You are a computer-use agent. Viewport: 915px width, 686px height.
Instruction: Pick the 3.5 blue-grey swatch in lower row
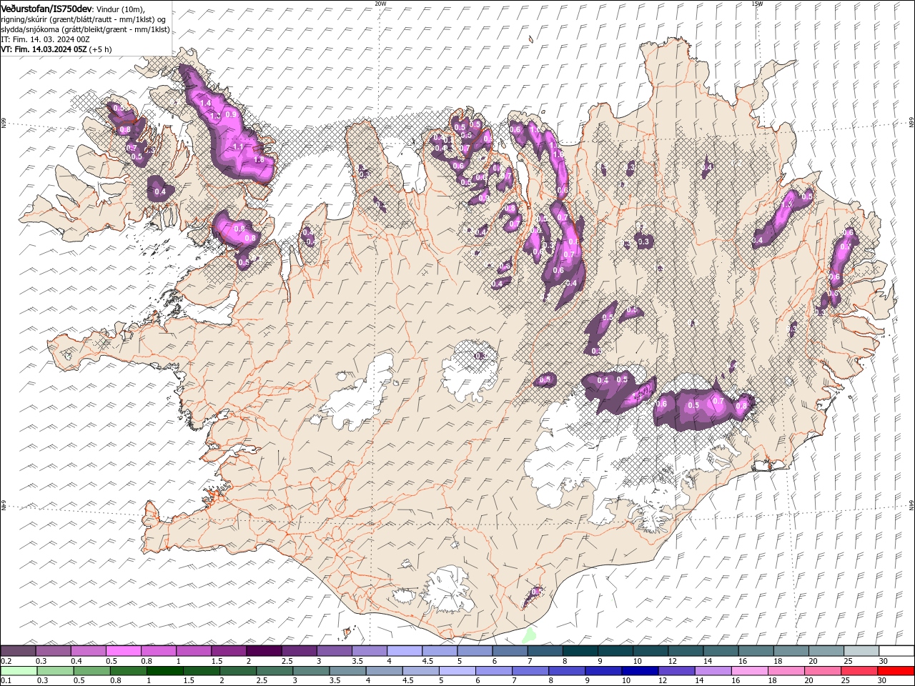347,671
